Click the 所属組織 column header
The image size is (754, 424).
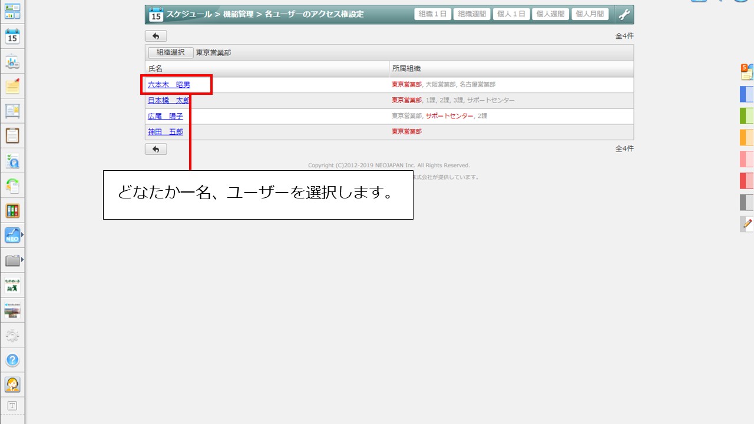[x=511, y=69]
